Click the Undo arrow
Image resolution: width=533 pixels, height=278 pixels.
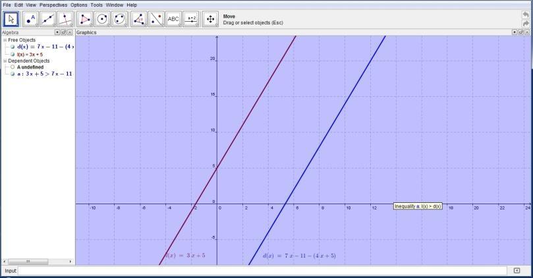pyautogui.click(x=526, y=15)
